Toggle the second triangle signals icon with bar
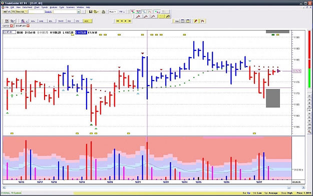Image resolution: width=313 pixels, height=196 pixels. point(138,12)
